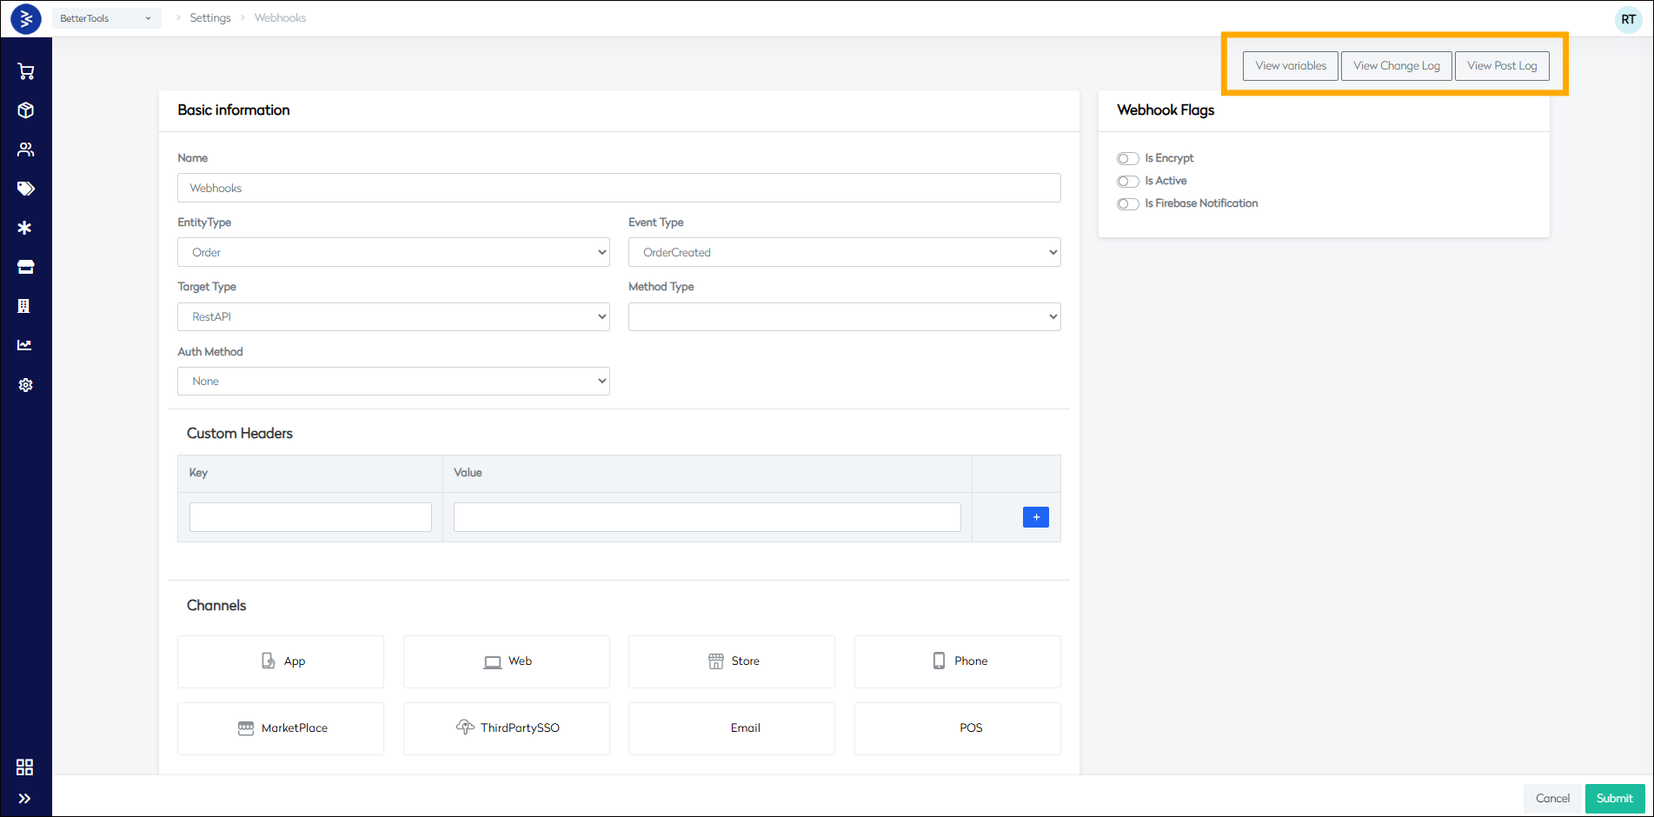The image size is (1654, 817).
Task: Select the package products icon in sidebar
Action: (x=25, y=110)
